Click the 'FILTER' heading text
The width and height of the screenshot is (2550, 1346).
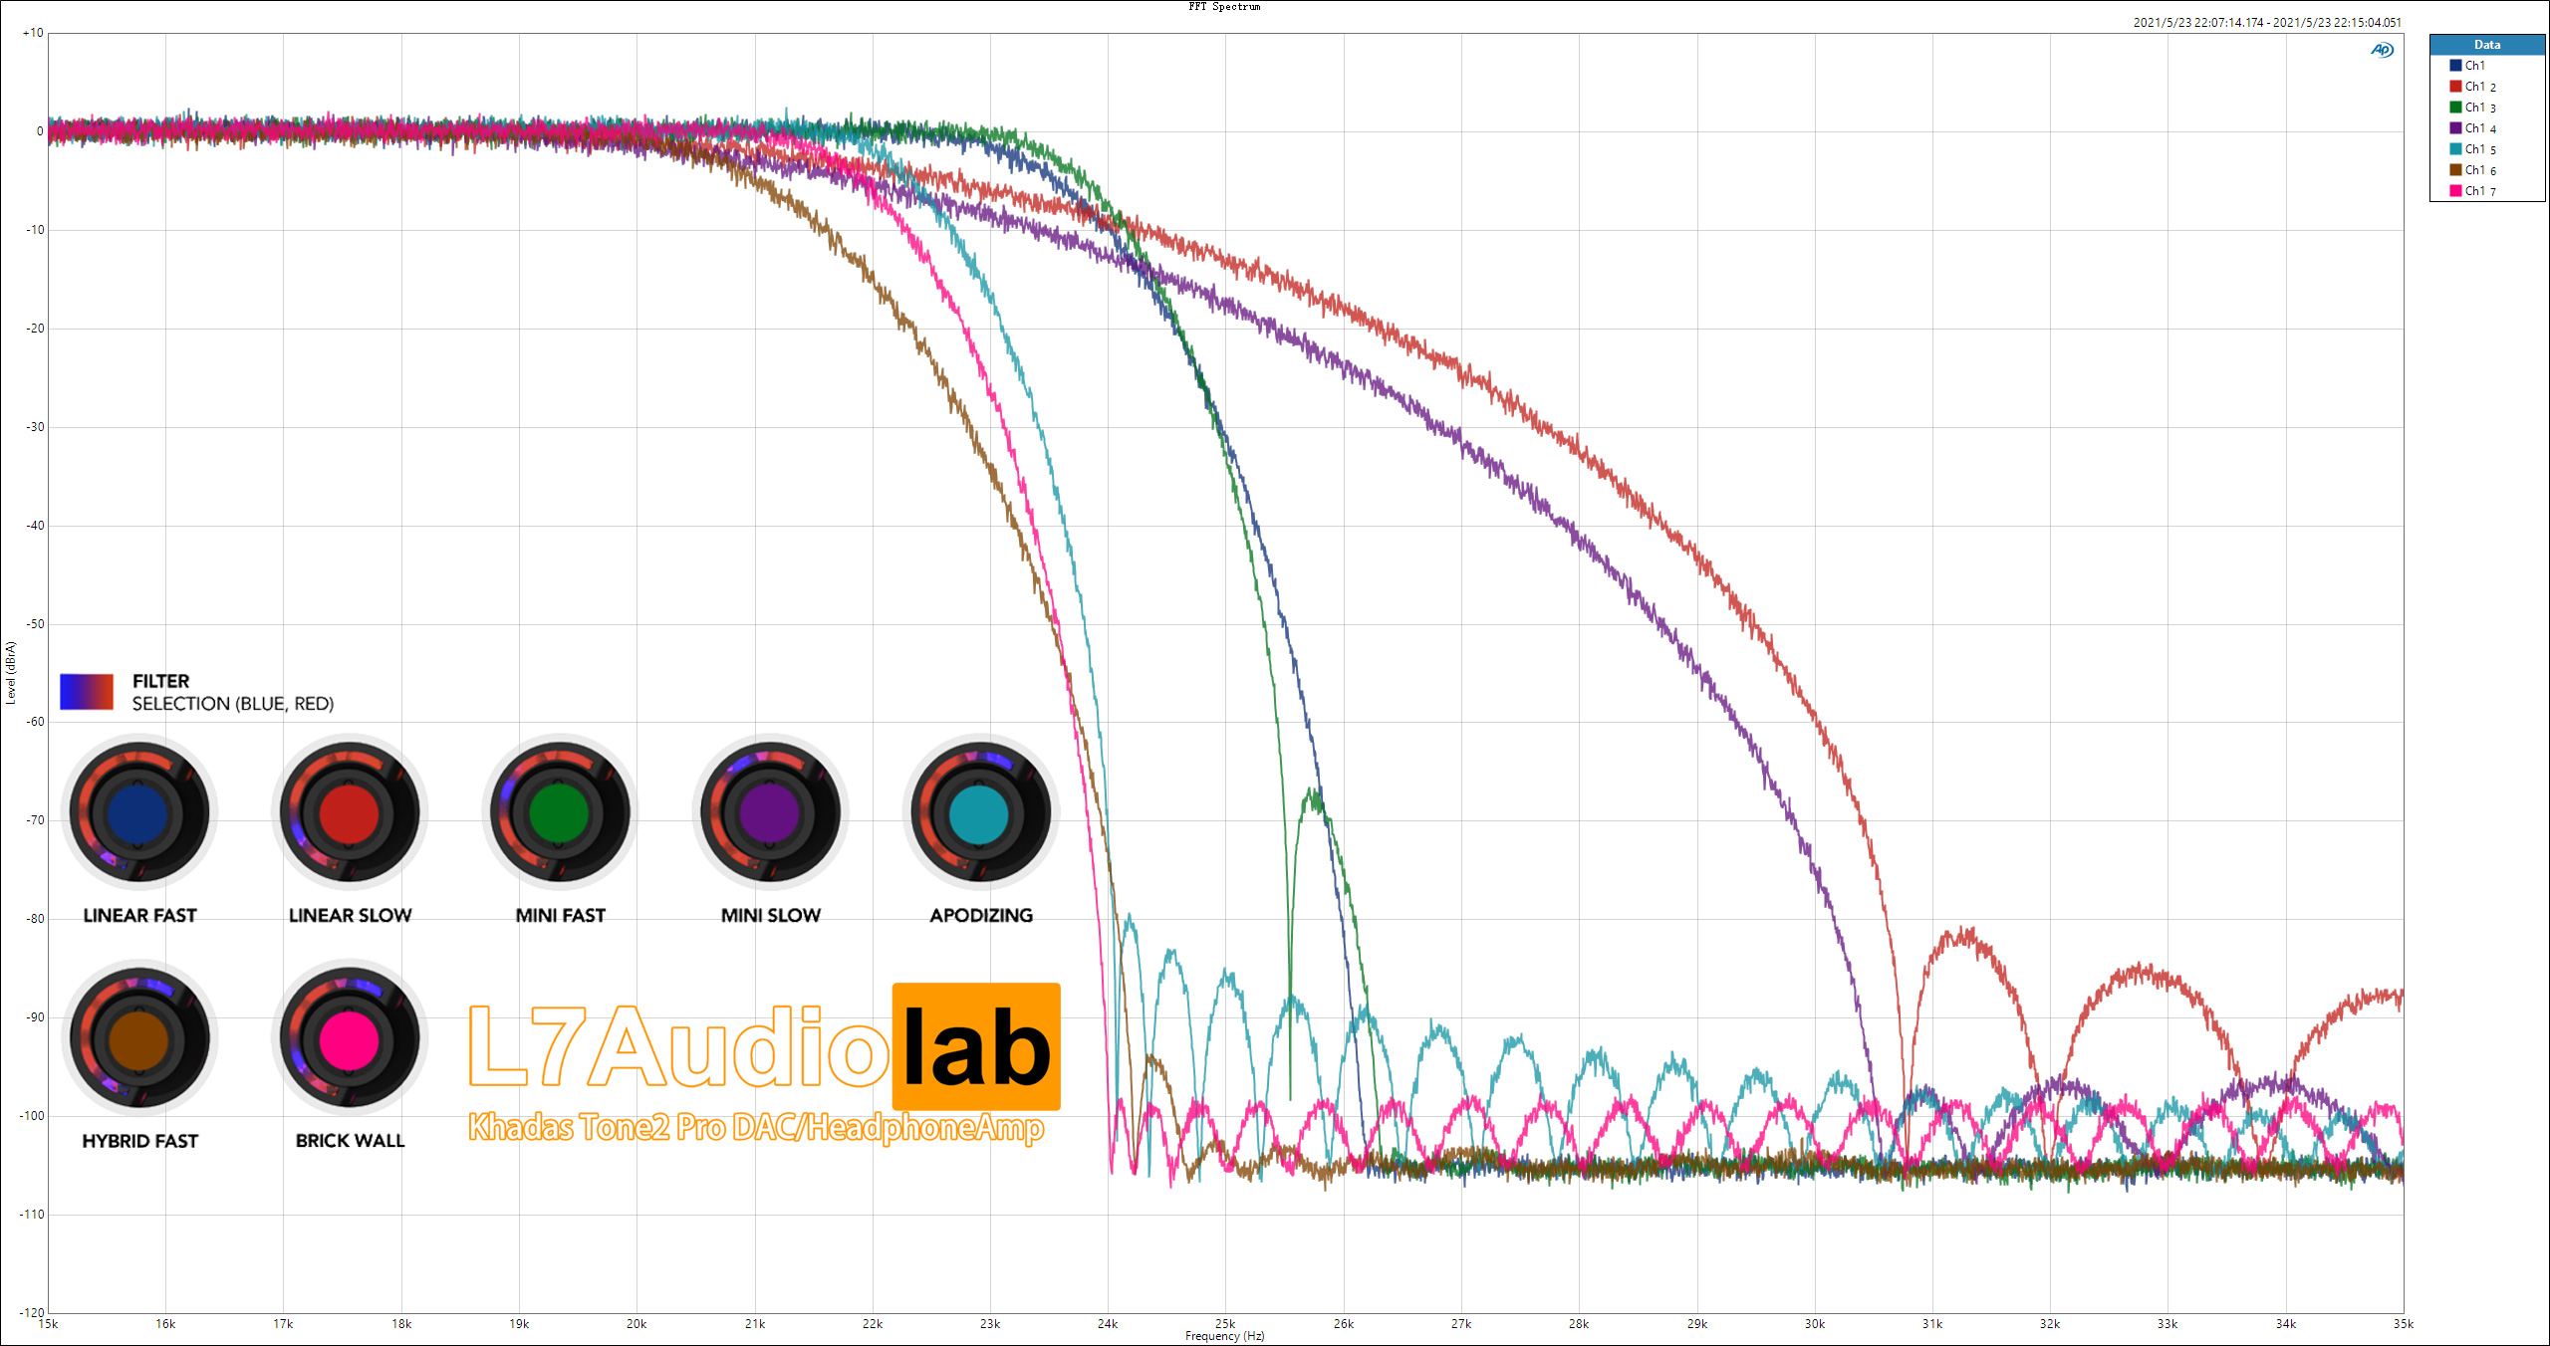[x=160, y=681]
